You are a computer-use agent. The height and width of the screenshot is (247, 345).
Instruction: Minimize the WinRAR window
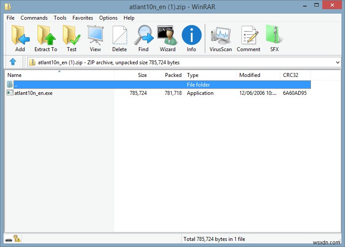pos(305,6)
